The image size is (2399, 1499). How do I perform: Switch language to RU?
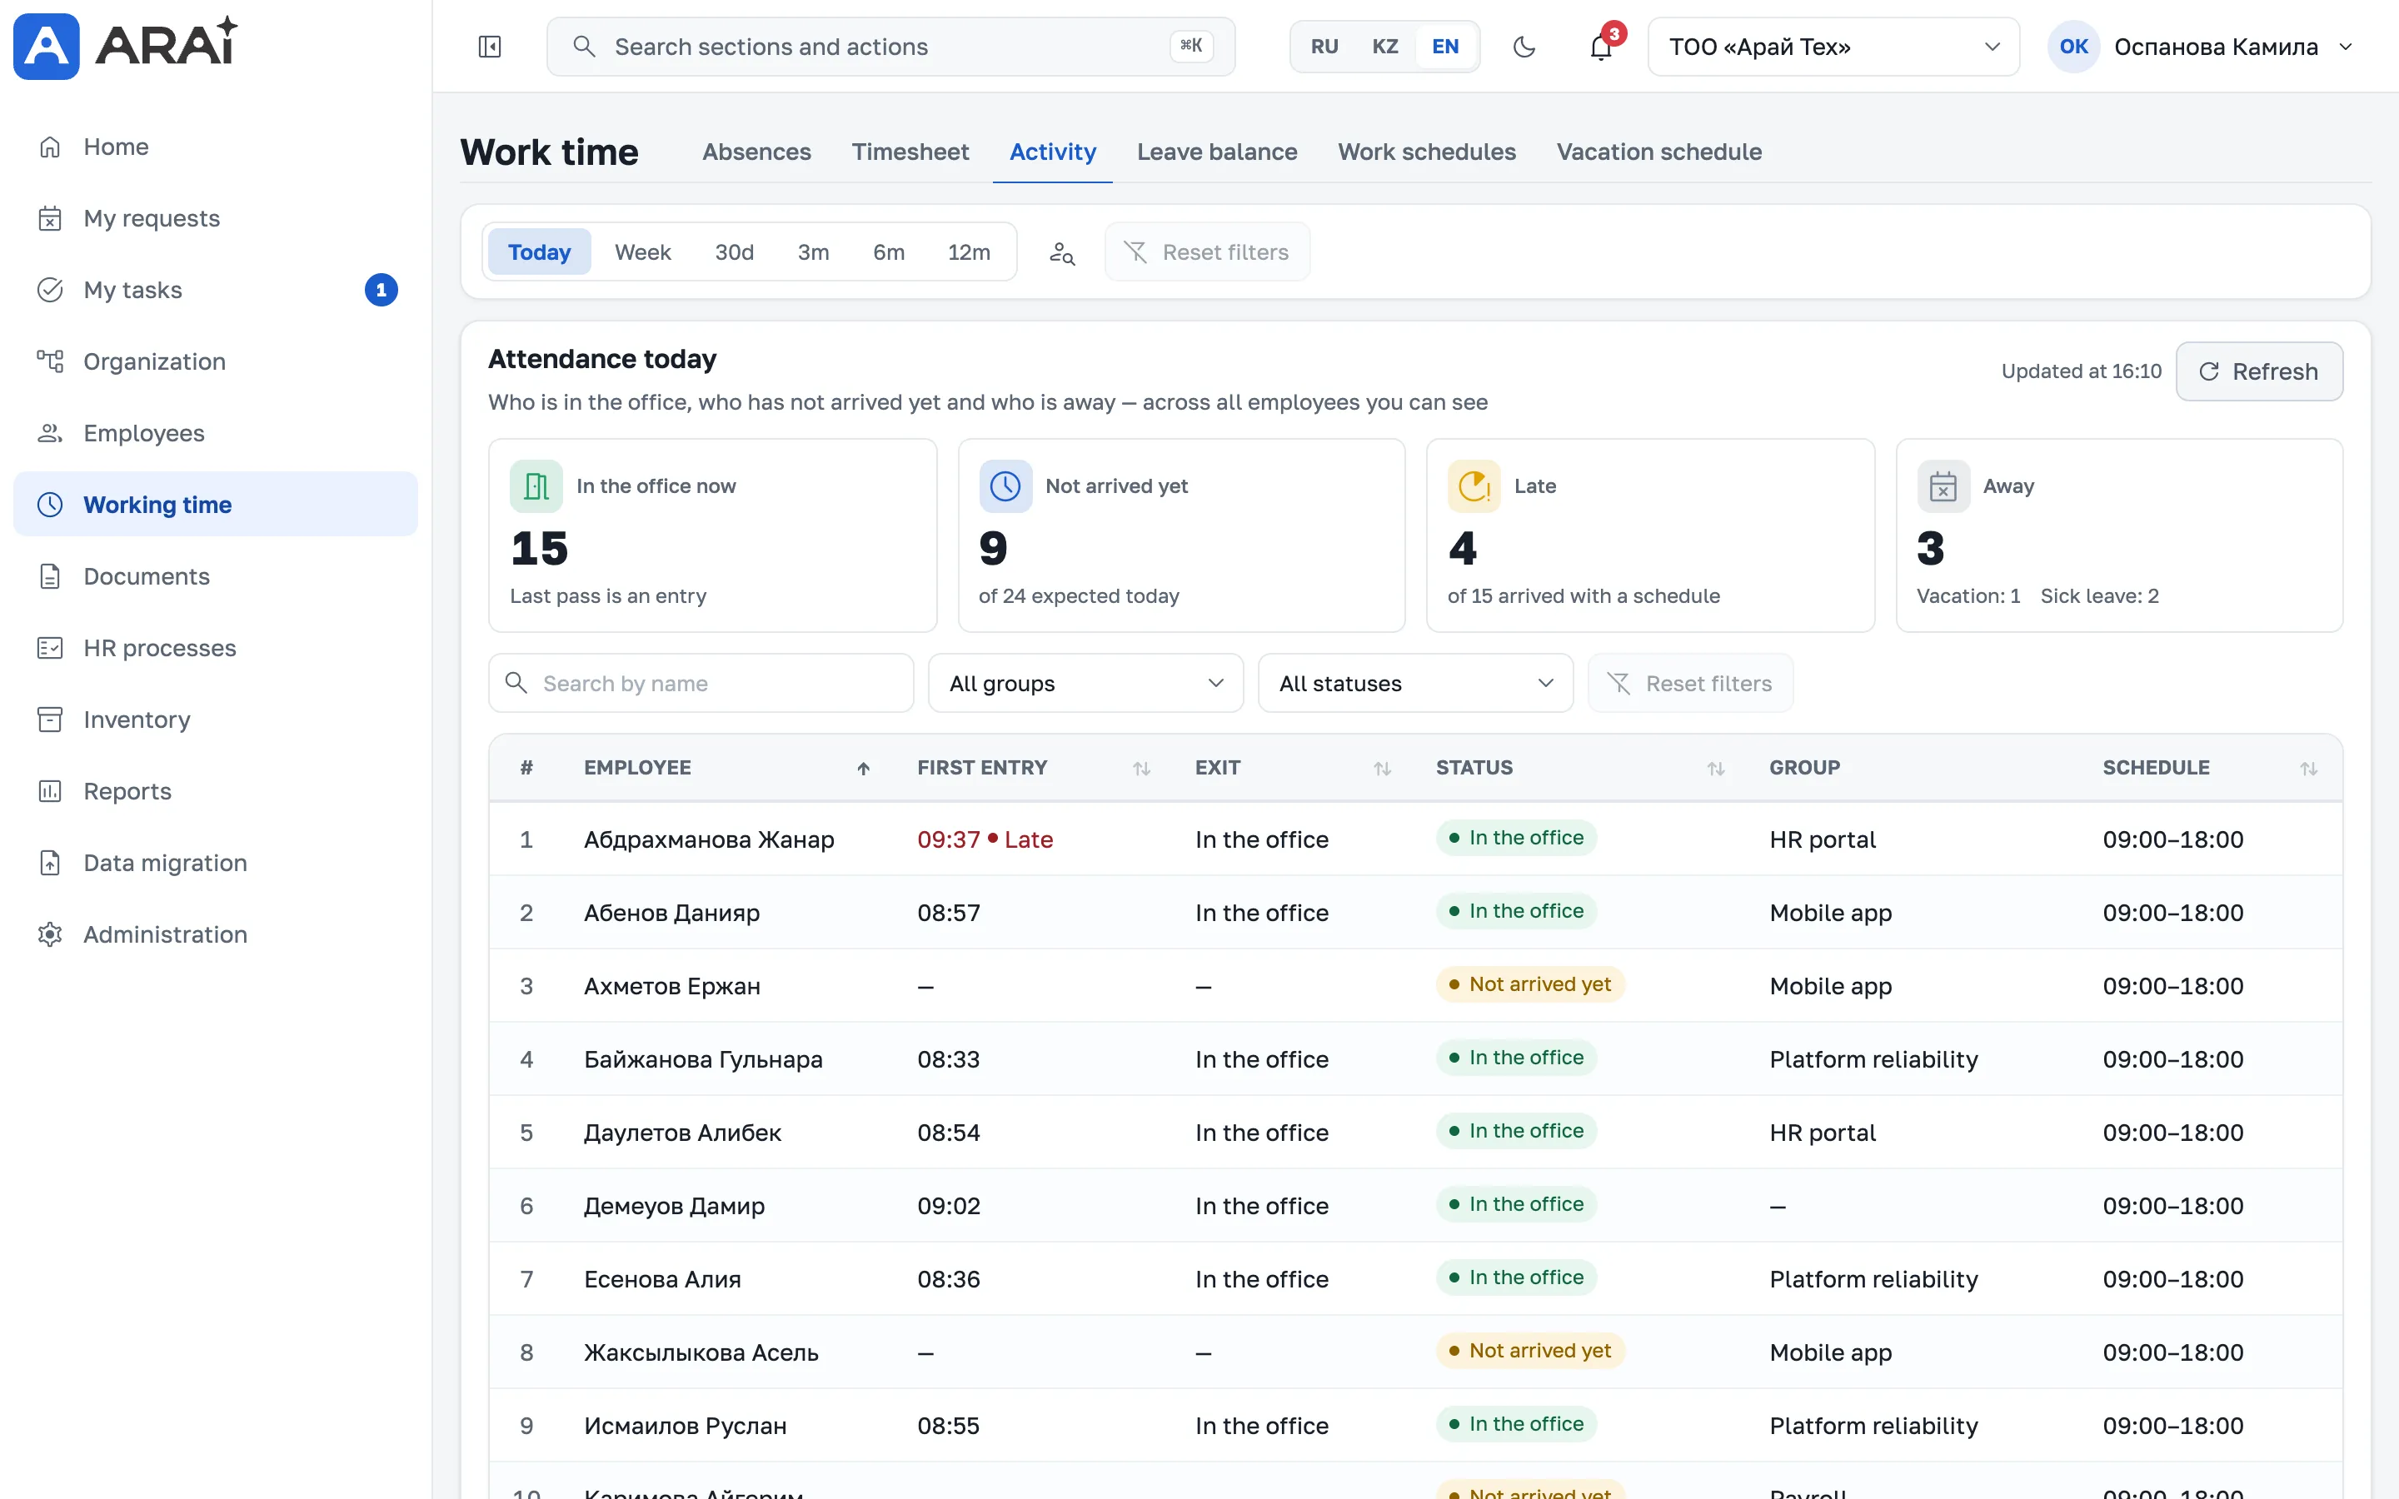click(x=1324, y=47)
